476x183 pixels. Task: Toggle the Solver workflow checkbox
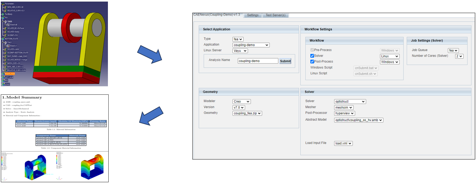coord(312,56)
